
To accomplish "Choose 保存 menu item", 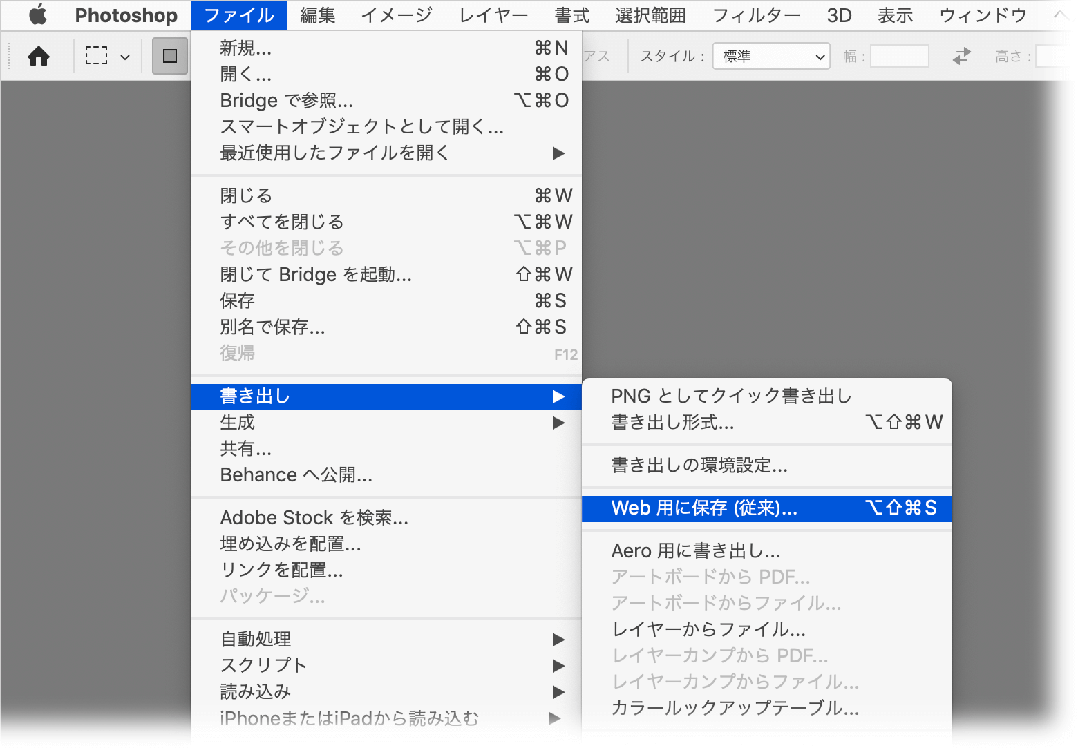I will coord(386,300).
